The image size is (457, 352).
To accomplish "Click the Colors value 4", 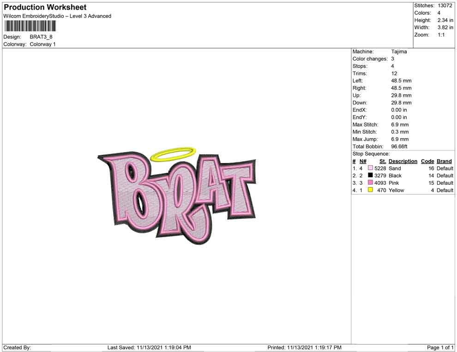I will 439,13.
